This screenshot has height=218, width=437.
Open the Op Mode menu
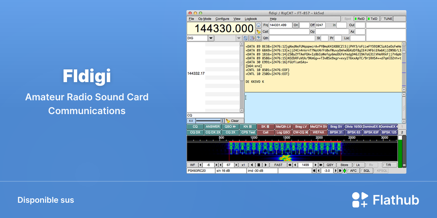pos(205,19)
